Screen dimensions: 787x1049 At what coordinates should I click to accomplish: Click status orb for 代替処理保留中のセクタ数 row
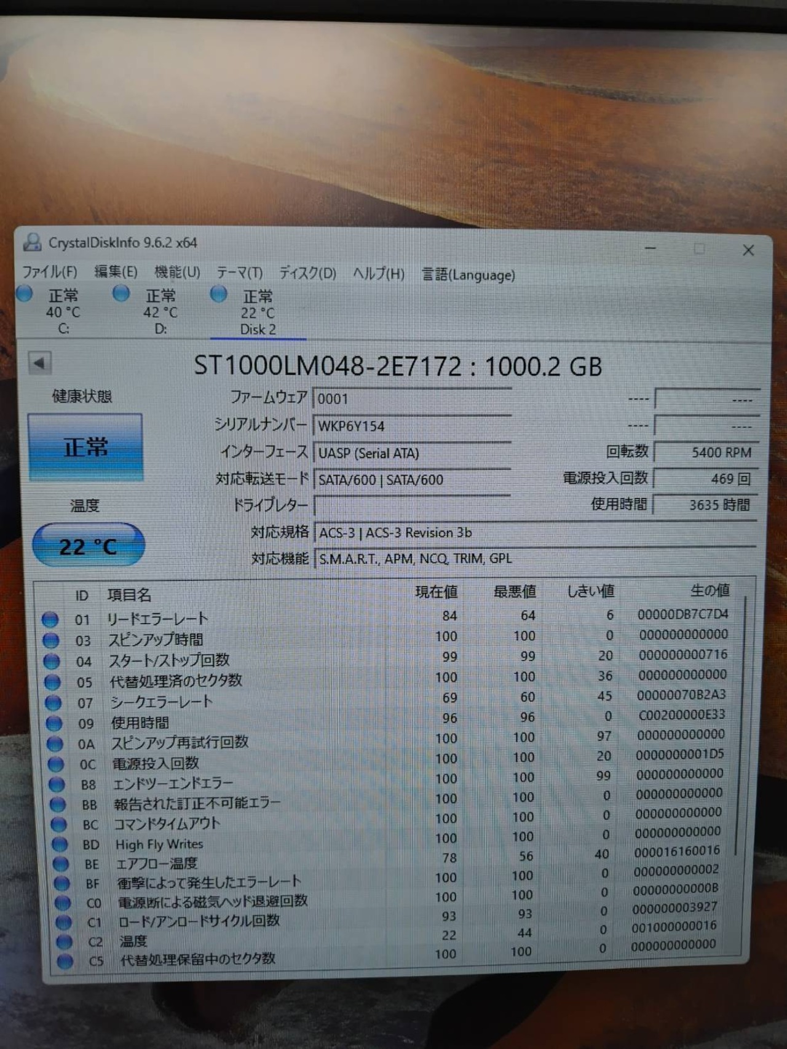point(65,960)
